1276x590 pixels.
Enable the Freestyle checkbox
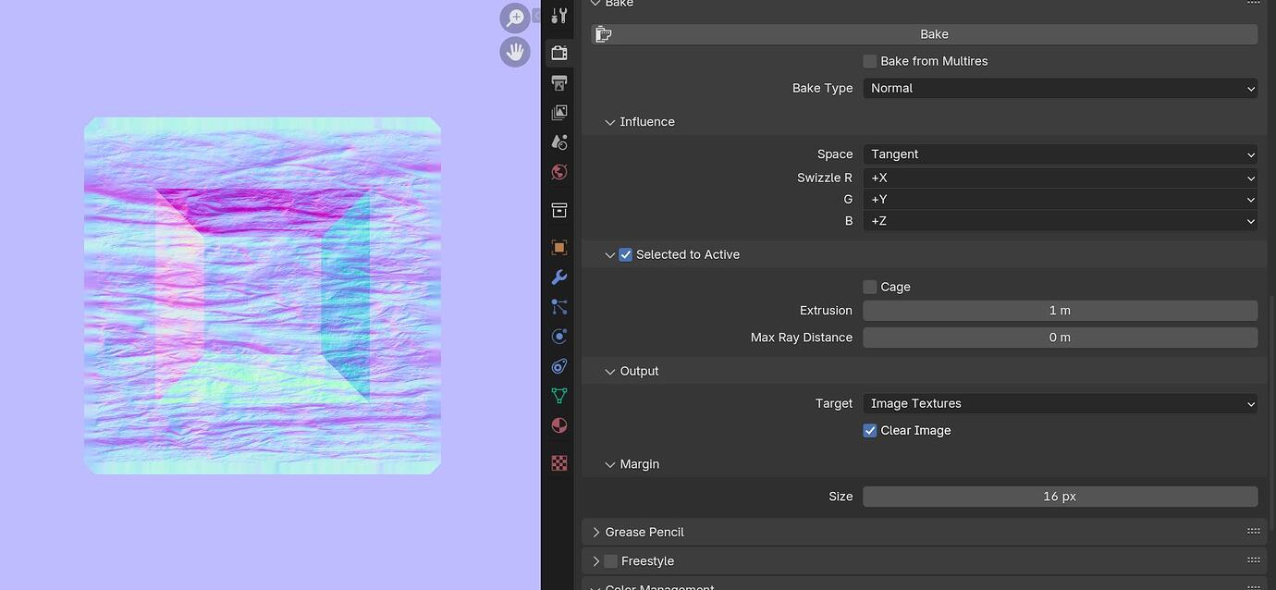[610, 561]
